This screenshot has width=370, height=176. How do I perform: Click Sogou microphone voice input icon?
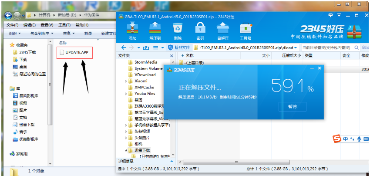360,139
